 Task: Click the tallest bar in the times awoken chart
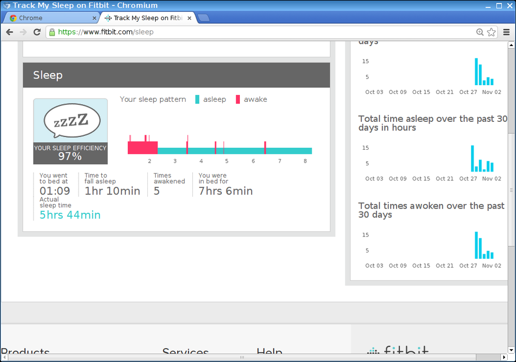tap(477, 245)
